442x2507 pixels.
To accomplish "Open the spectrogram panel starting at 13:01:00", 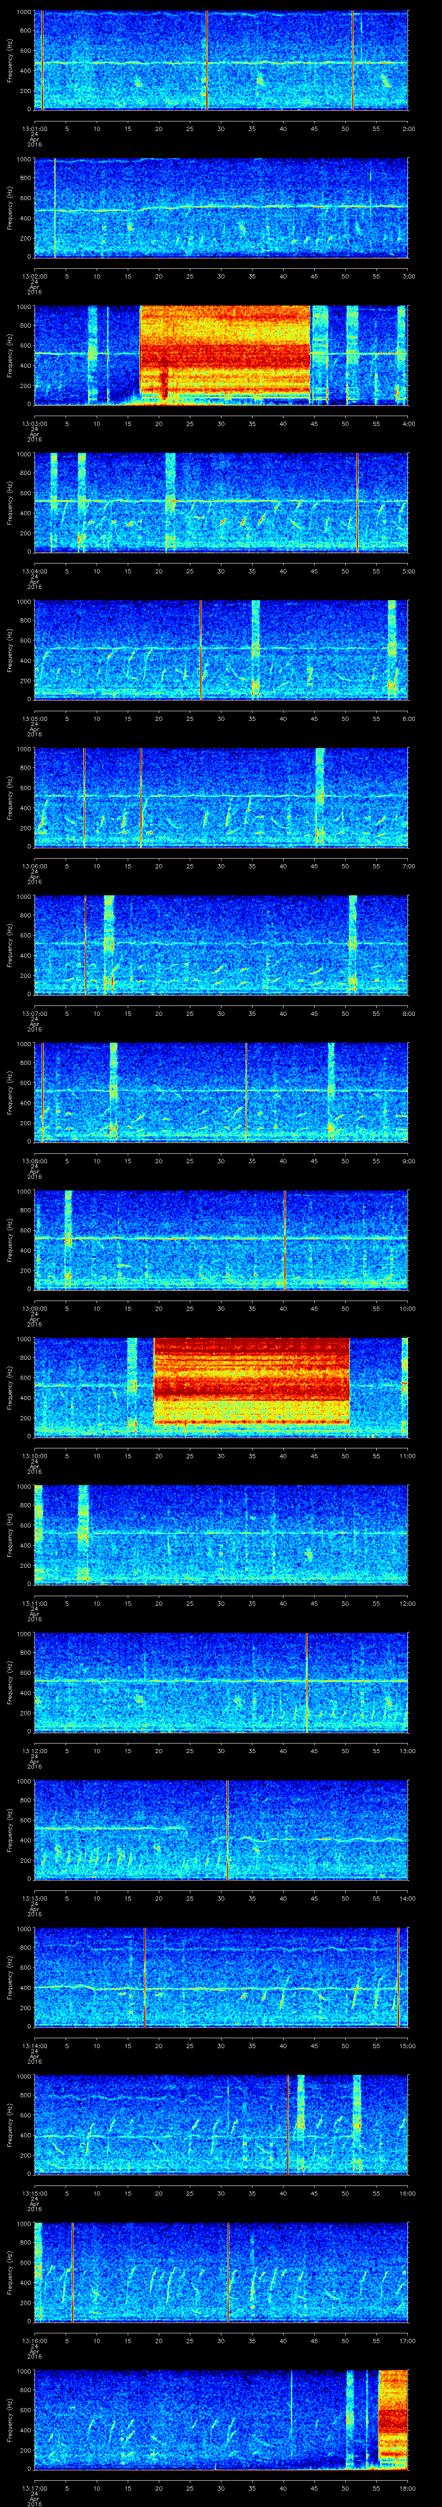I will click(221, 60).
